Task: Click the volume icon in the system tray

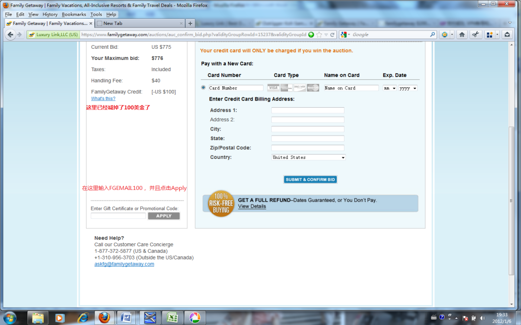Action: [x=482, y=318]
